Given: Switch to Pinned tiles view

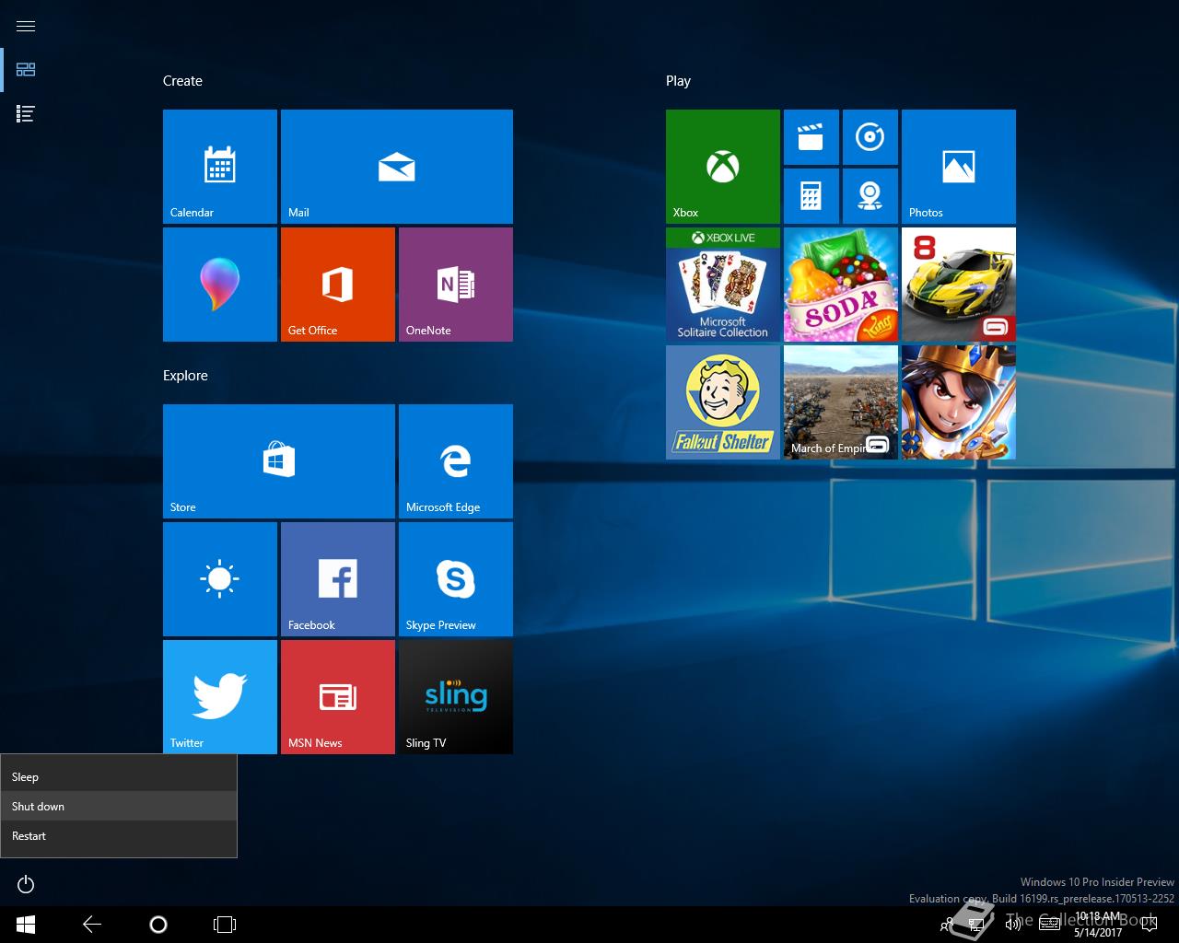Looking at the screenshot, I should [x=26, y=70].
